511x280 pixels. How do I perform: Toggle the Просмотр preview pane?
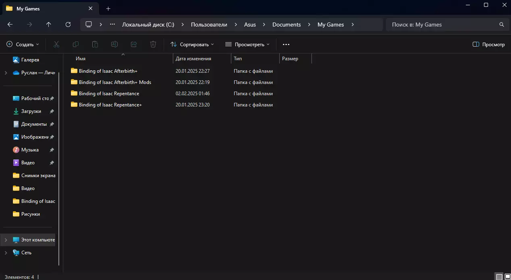(488, 44)
